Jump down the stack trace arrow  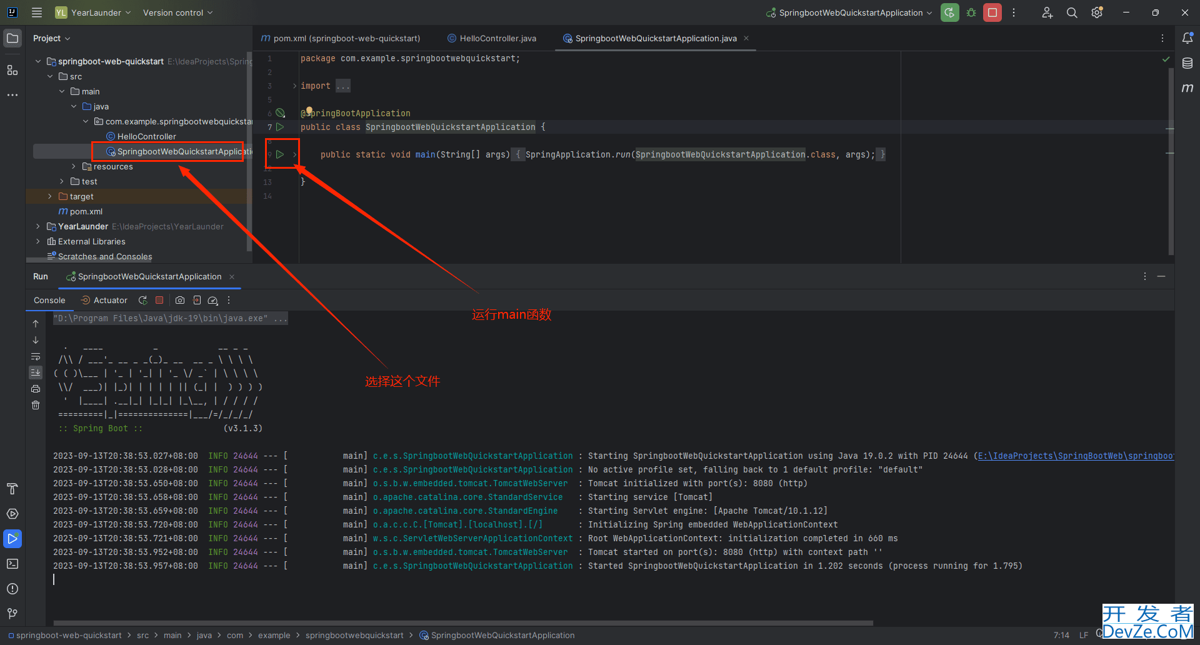click(x=36, y=340)
